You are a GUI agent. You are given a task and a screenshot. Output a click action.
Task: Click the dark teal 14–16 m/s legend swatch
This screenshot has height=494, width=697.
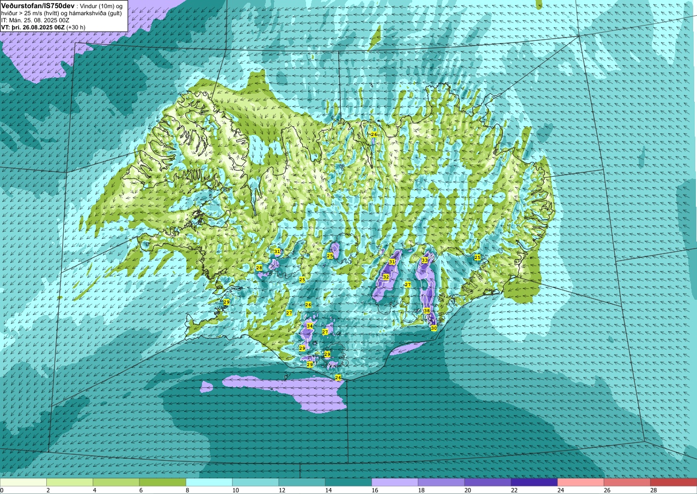point(348,482)
